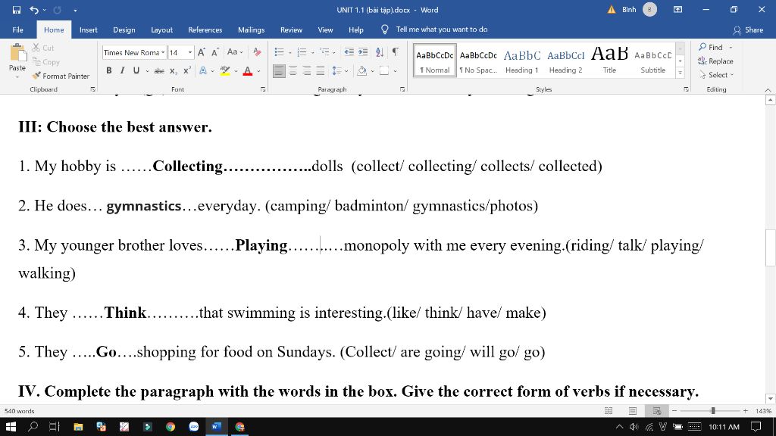Toggle superscript formatting
This screenshot has height=436, width=776.
click(187, 71)
